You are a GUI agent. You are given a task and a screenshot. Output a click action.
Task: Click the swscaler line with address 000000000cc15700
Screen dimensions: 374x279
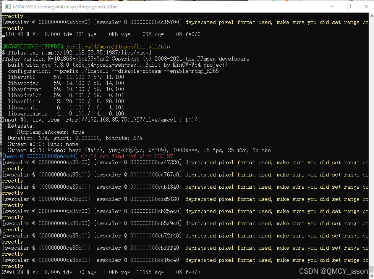pyautogui.click(x=185, y=22)
